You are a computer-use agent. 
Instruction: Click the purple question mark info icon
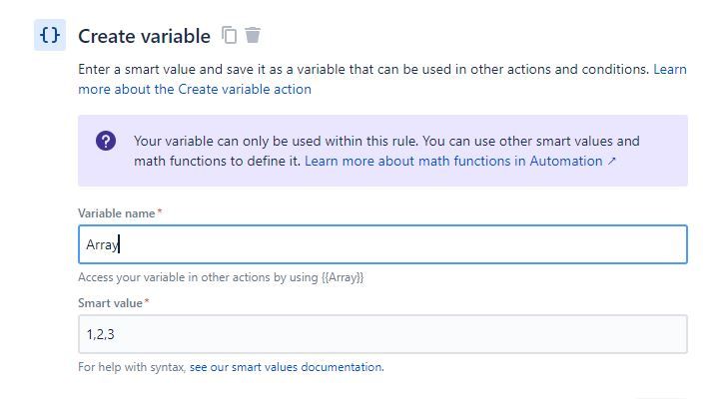(x=106, y=141)
